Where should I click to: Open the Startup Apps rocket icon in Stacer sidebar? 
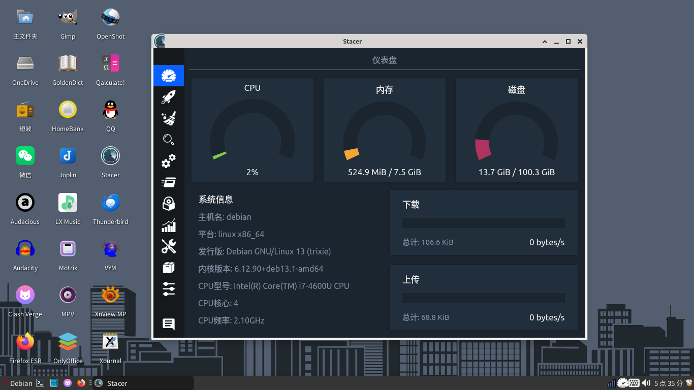point(169,97)
